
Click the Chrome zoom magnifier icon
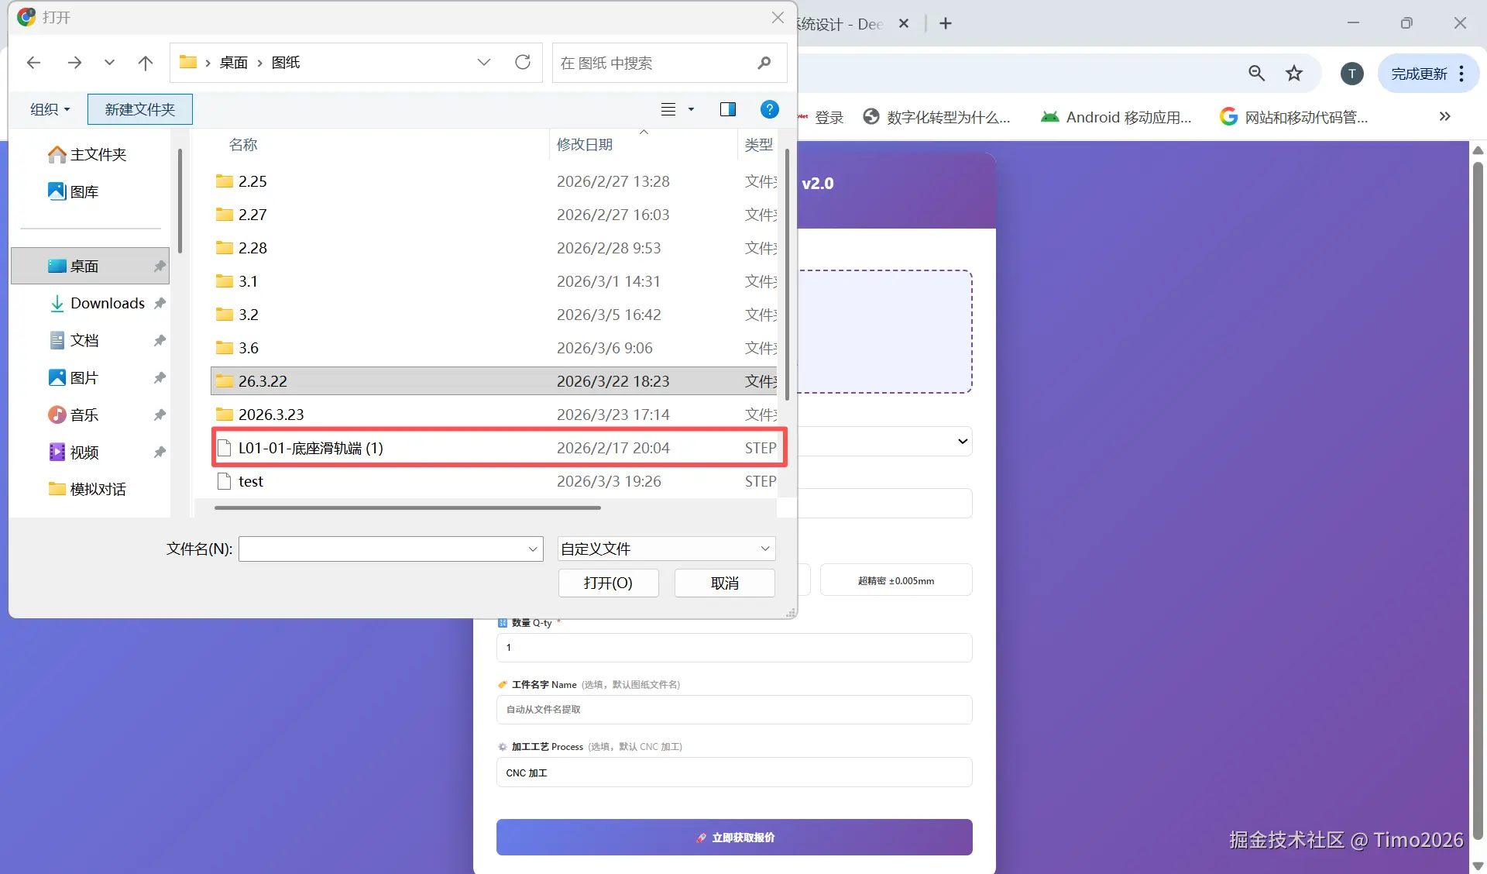(x=1256, y=74)
